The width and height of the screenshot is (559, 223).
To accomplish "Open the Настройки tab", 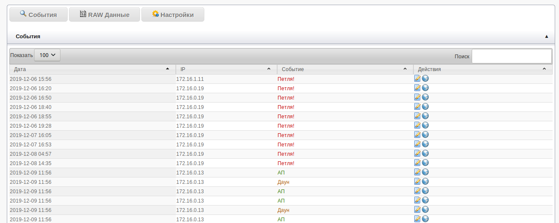I will point(172,15).
